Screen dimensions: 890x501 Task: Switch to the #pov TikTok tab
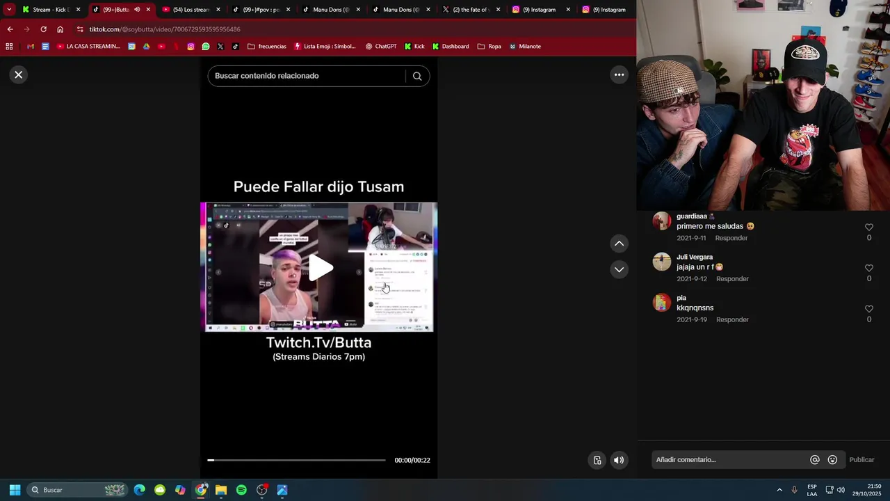261,10
